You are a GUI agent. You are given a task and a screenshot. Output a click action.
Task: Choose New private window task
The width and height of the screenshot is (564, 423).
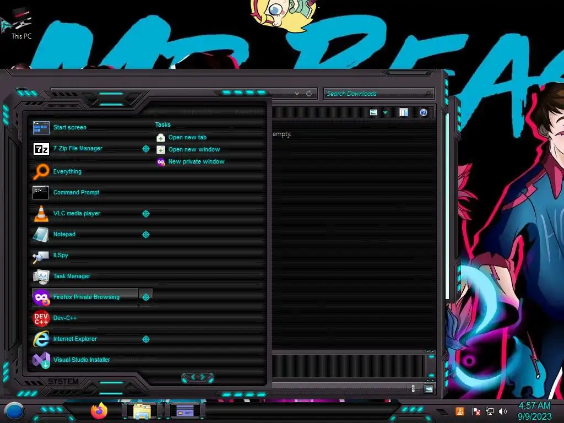pos(196,162)
